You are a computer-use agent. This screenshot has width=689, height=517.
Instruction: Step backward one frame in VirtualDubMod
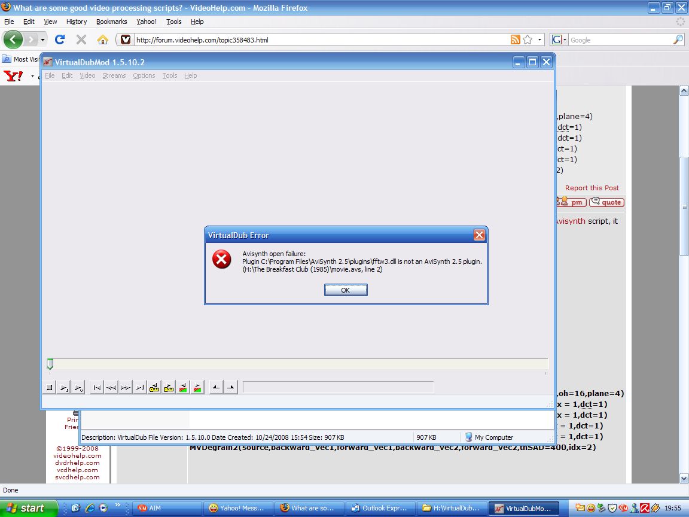click(111, 387)
